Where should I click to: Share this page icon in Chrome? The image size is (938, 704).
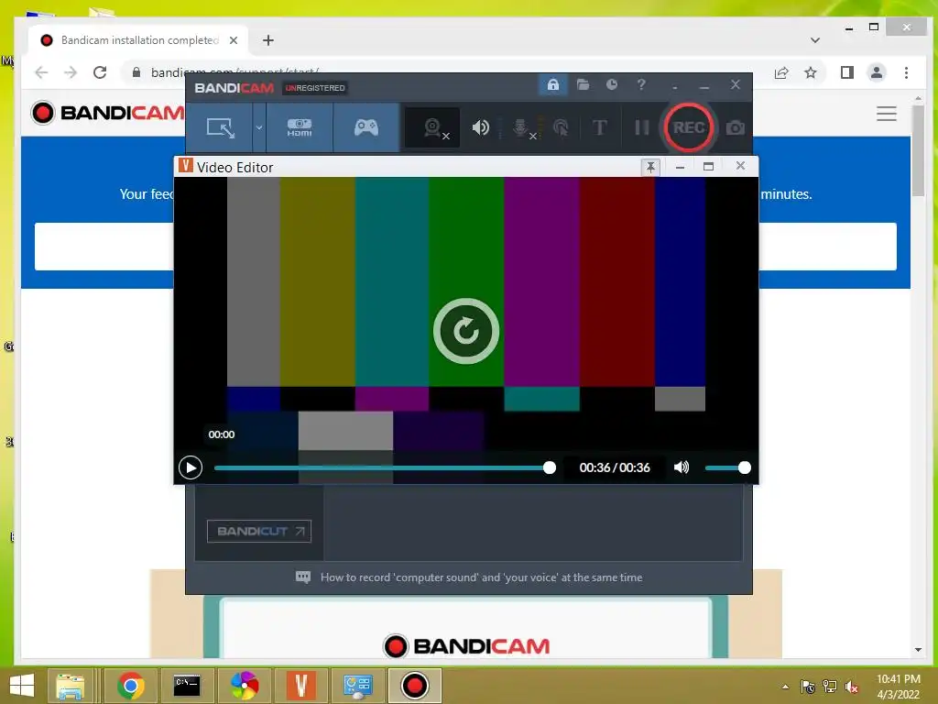(x=781, y=72)
